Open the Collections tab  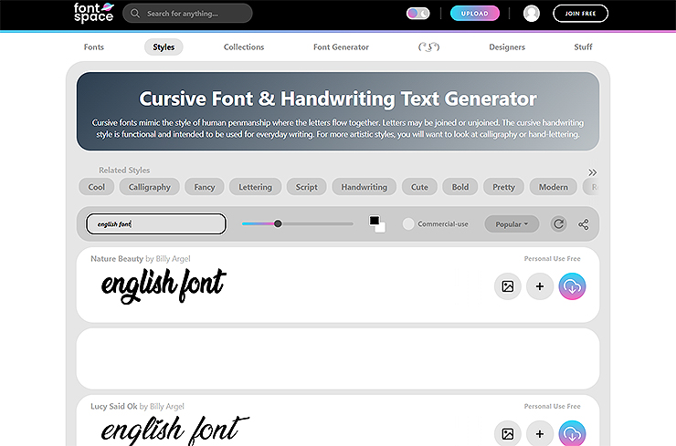pyautogui.click(x=244, y=47)
